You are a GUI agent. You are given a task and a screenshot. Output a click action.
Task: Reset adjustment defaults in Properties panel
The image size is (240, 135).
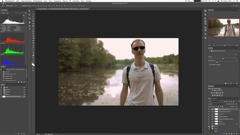tap(231, 83)
